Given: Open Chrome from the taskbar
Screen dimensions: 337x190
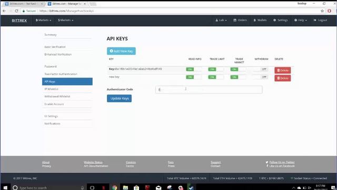Looking at the screenshot, I should pyautogui.click(x=115, y=188).
